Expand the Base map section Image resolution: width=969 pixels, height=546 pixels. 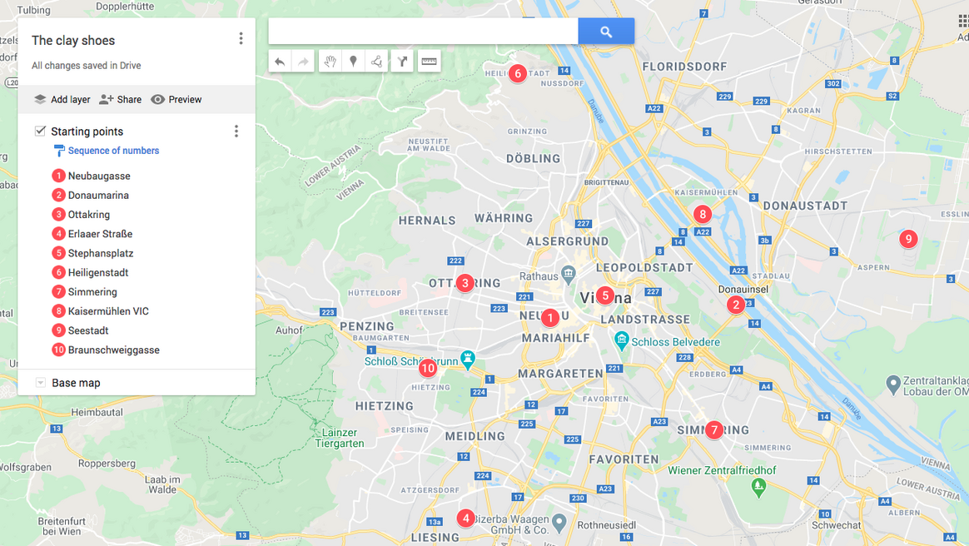pyautogui.click(x=40, y=383)
